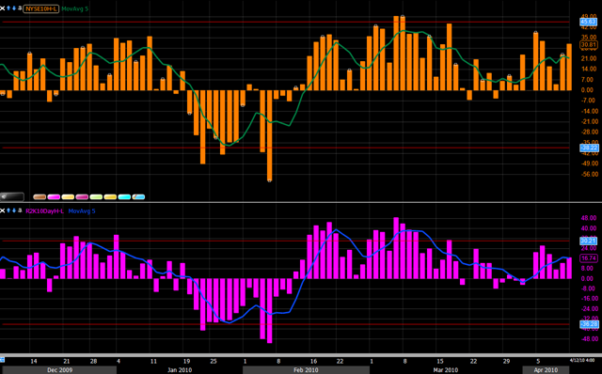Click the 14.00 label on upper axis
Image resolution: width=602 pixels, height=374 pixels.
coord(590,69)
